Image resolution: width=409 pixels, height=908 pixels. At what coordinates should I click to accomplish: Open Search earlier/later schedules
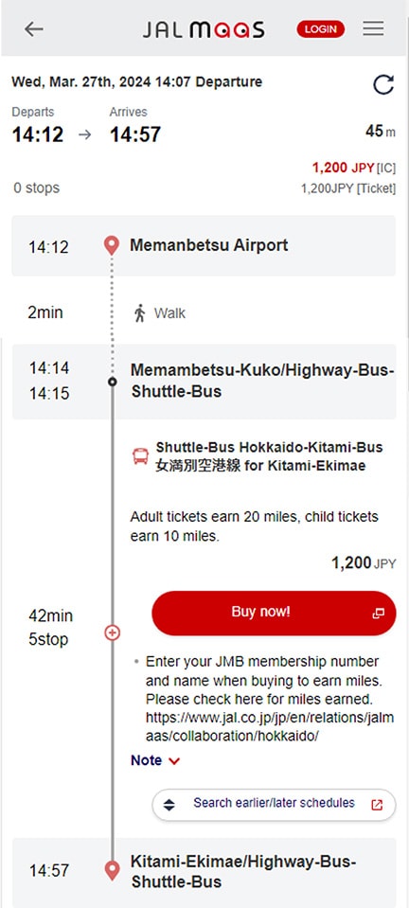pos(274,805)
